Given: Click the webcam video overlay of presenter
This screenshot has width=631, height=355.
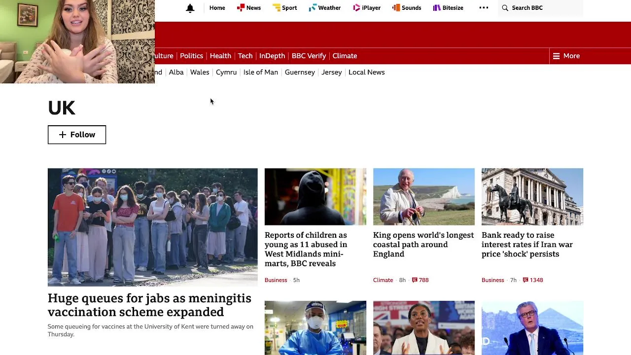Looking at the screenshot, I should 77,41.
